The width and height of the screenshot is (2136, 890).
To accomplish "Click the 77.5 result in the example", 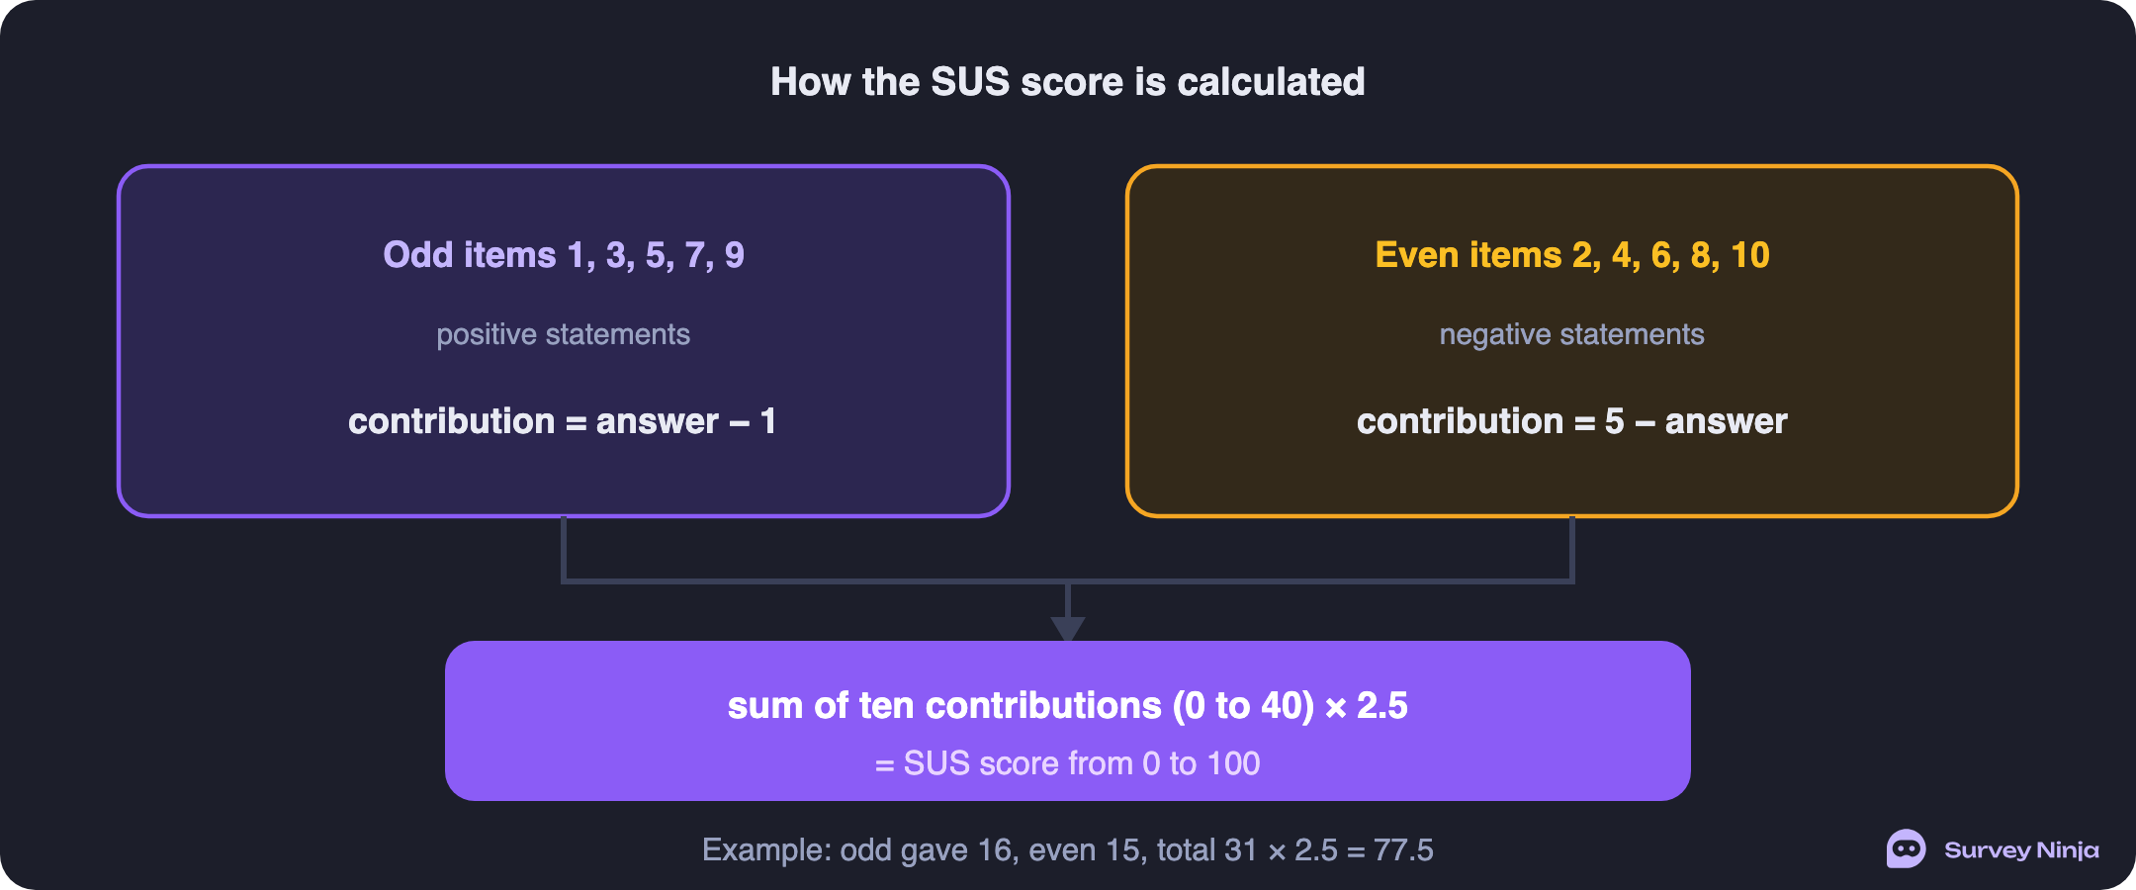I will 1403,850.
